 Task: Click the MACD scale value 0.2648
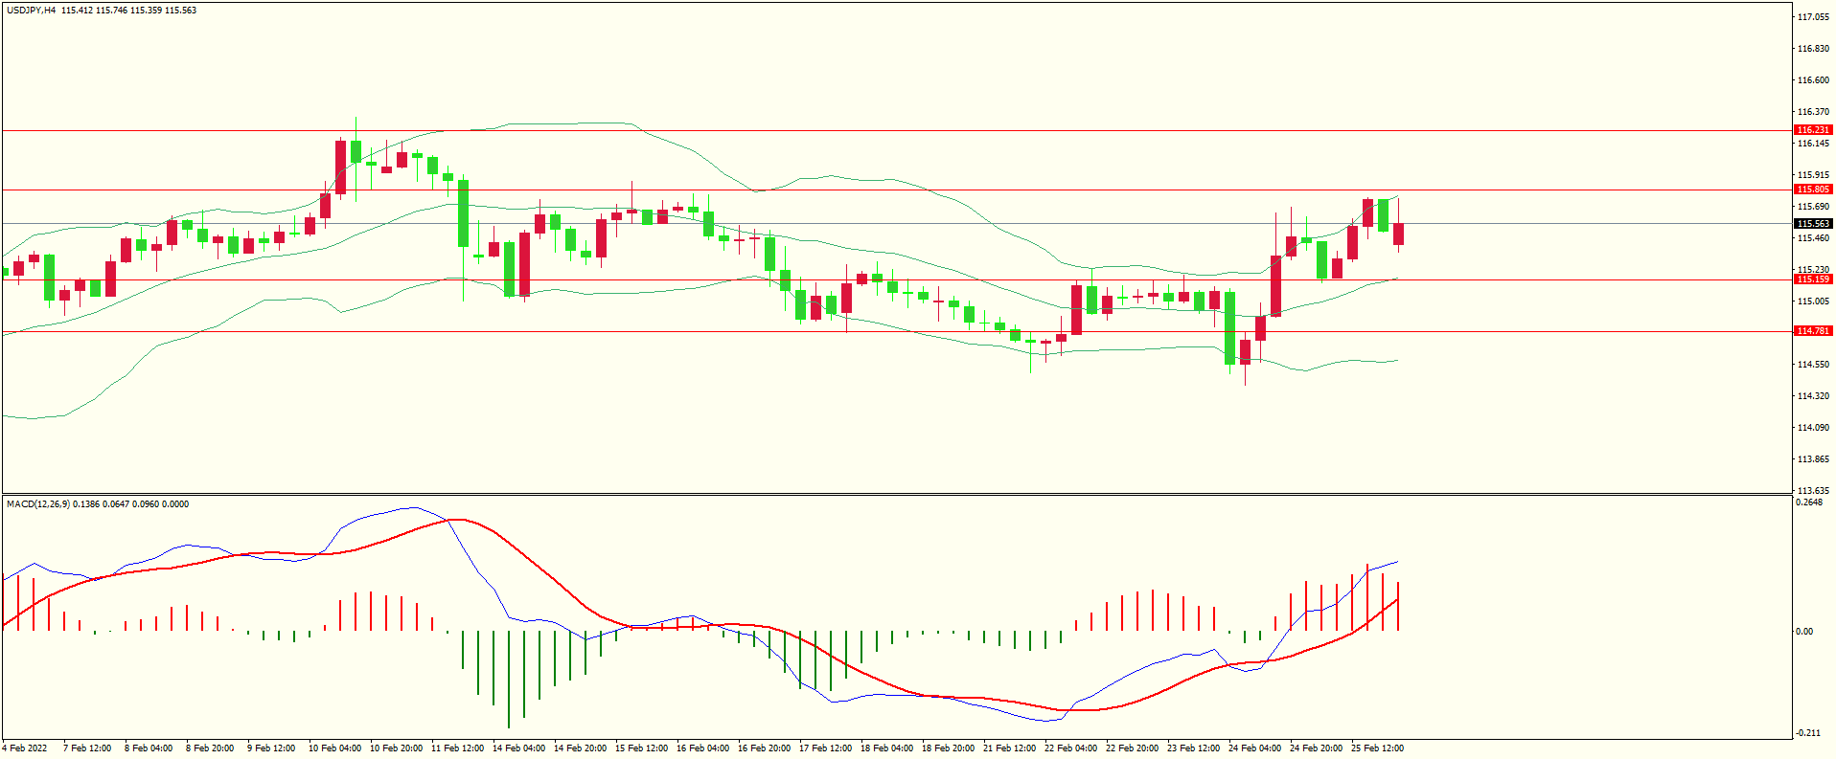(x=1809, y=502)
